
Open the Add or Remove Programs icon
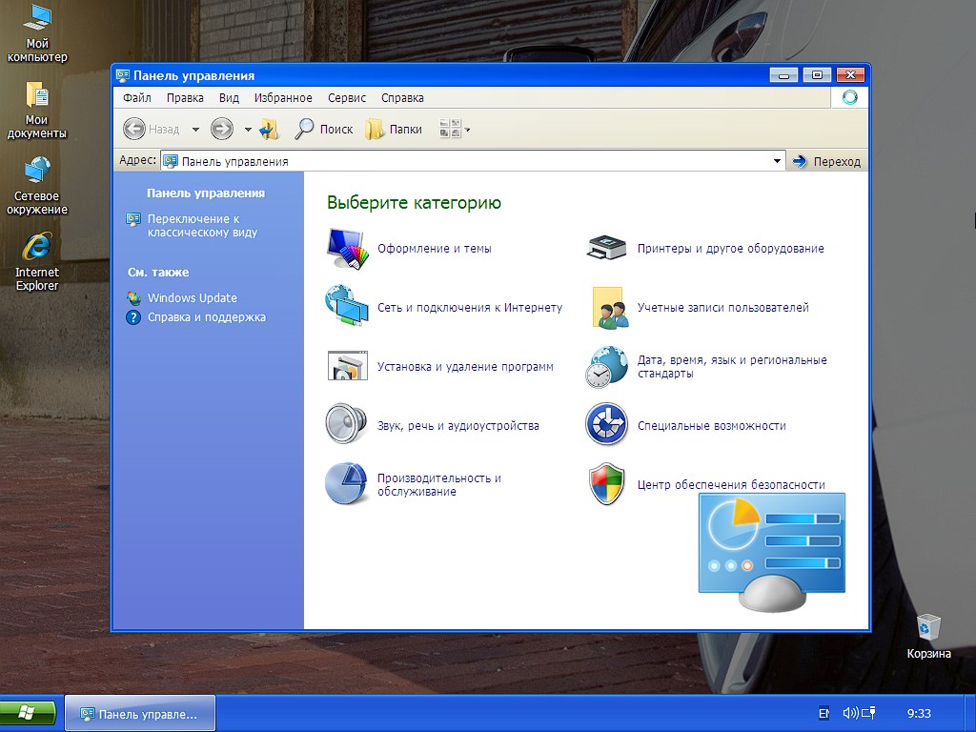click(x=347, y=366)
